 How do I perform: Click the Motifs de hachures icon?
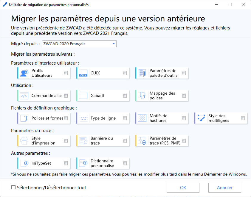pos(142,118)
